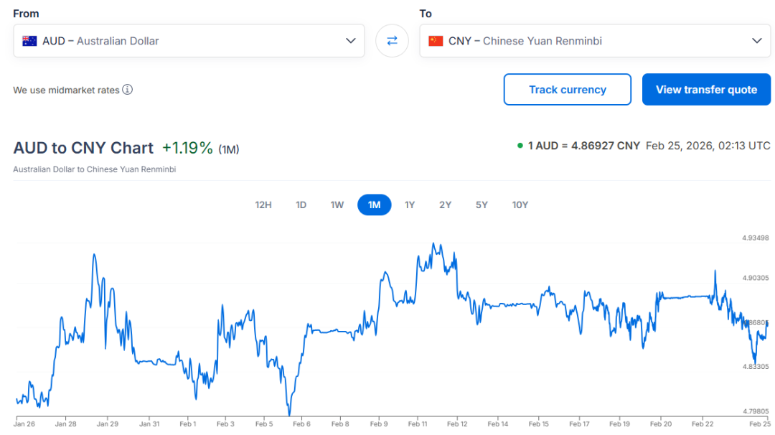This screenshot has height=435, width=775.
Task: Select the active 1M range
Action: [x=374, y=205]
